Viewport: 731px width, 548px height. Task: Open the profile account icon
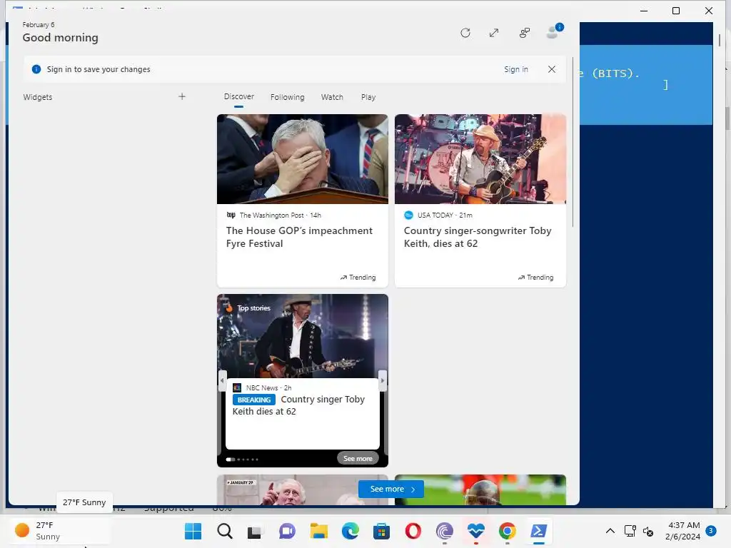(x=553, y=31)
